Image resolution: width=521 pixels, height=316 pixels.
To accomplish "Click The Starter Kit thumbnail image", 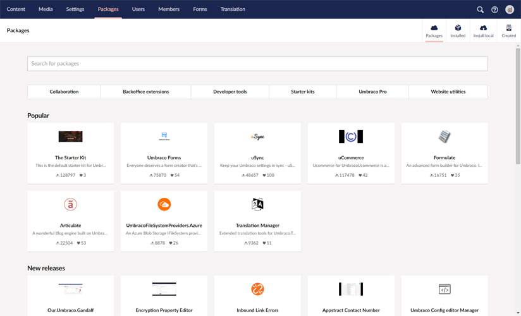I will point(70,137).
